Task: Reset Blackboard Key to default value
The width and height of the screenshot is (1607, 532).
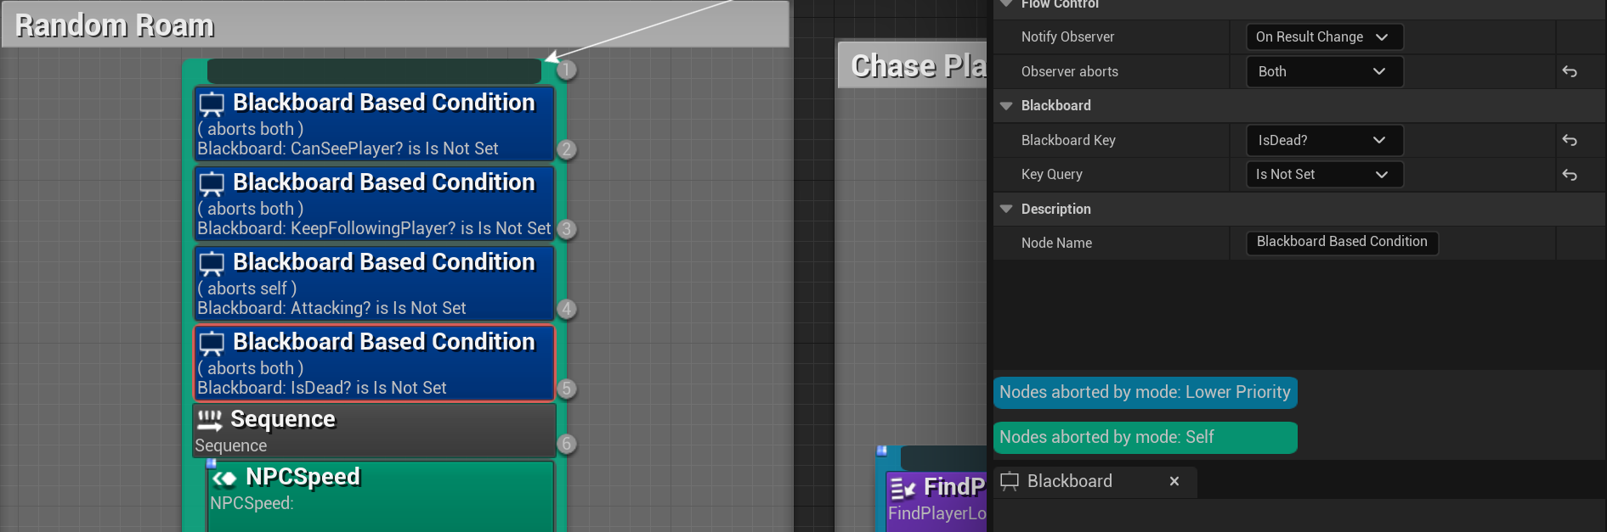Action: [x=1570, y=141]
